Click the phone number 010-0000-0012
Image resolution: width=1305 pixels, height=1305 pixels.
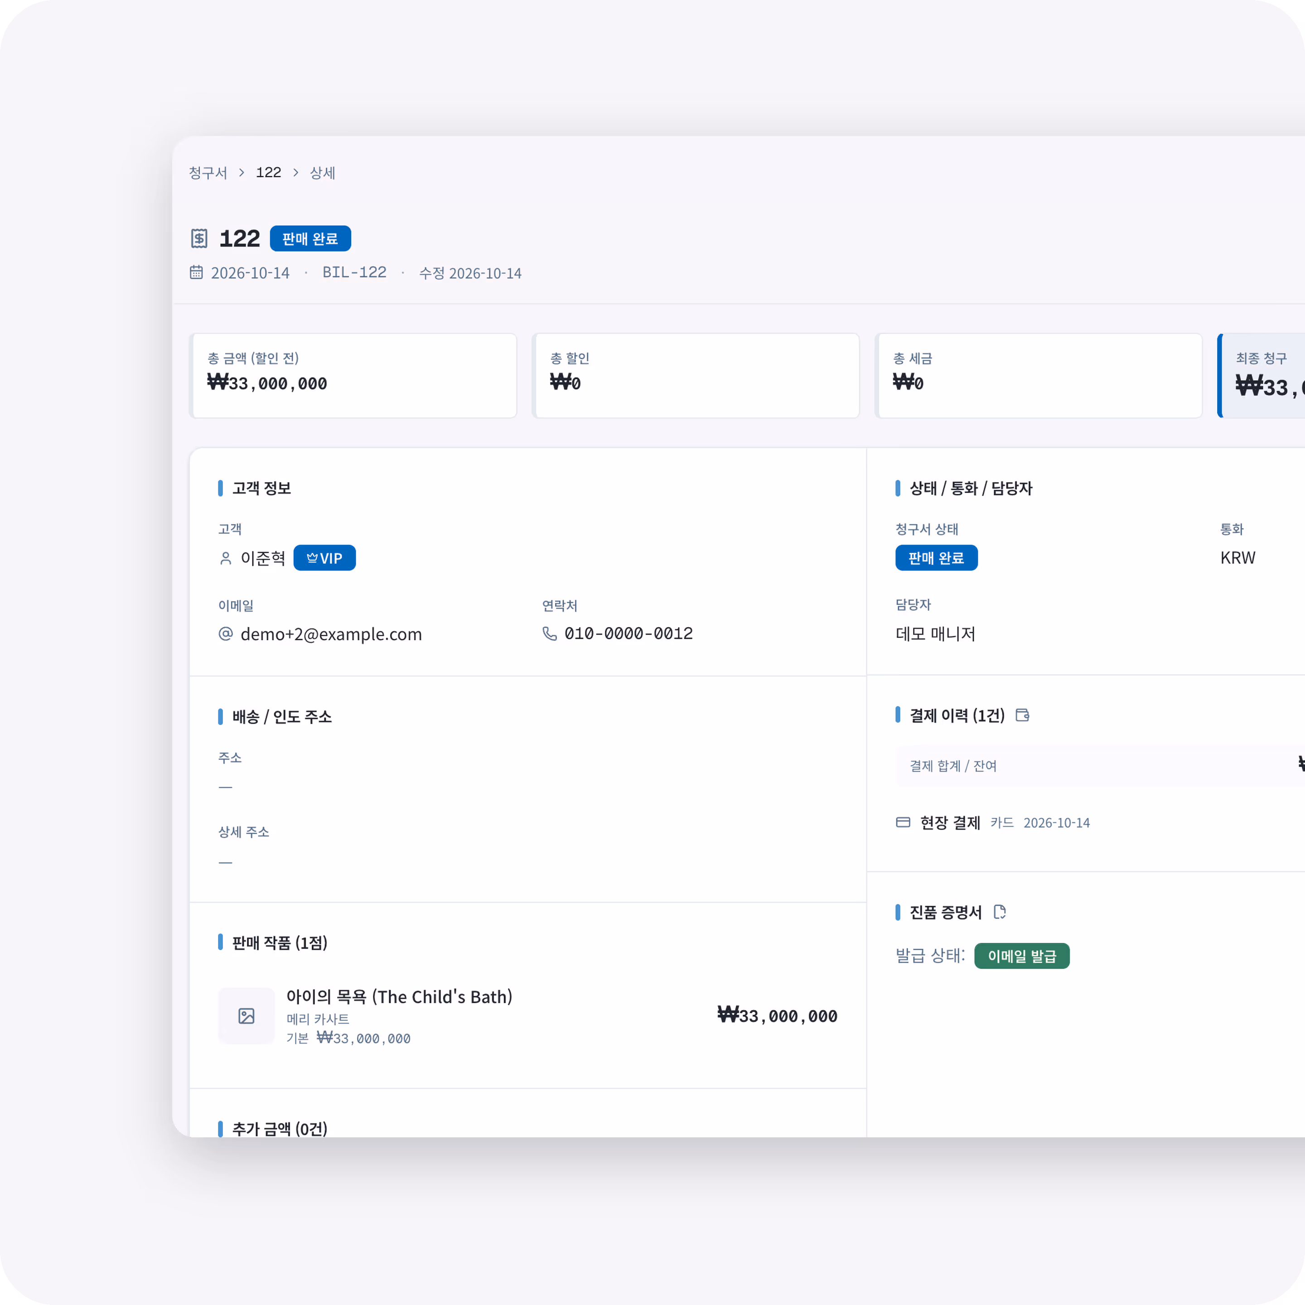[x=629, y=633]
